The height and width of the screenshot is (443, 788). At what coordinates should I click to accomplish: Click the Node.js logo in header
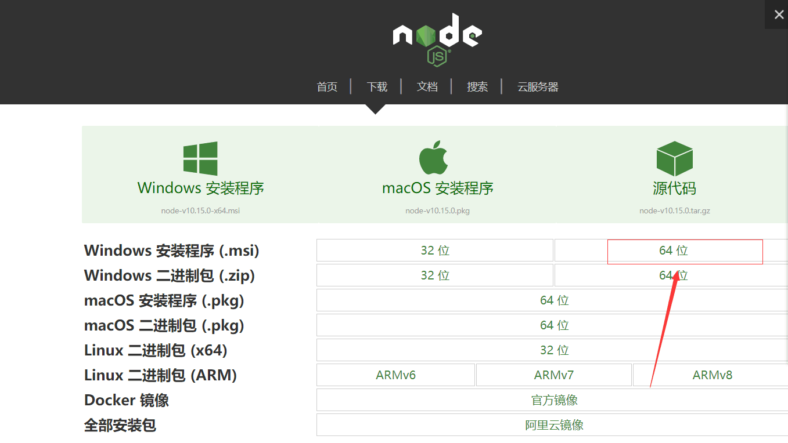[x=437, y=39]
